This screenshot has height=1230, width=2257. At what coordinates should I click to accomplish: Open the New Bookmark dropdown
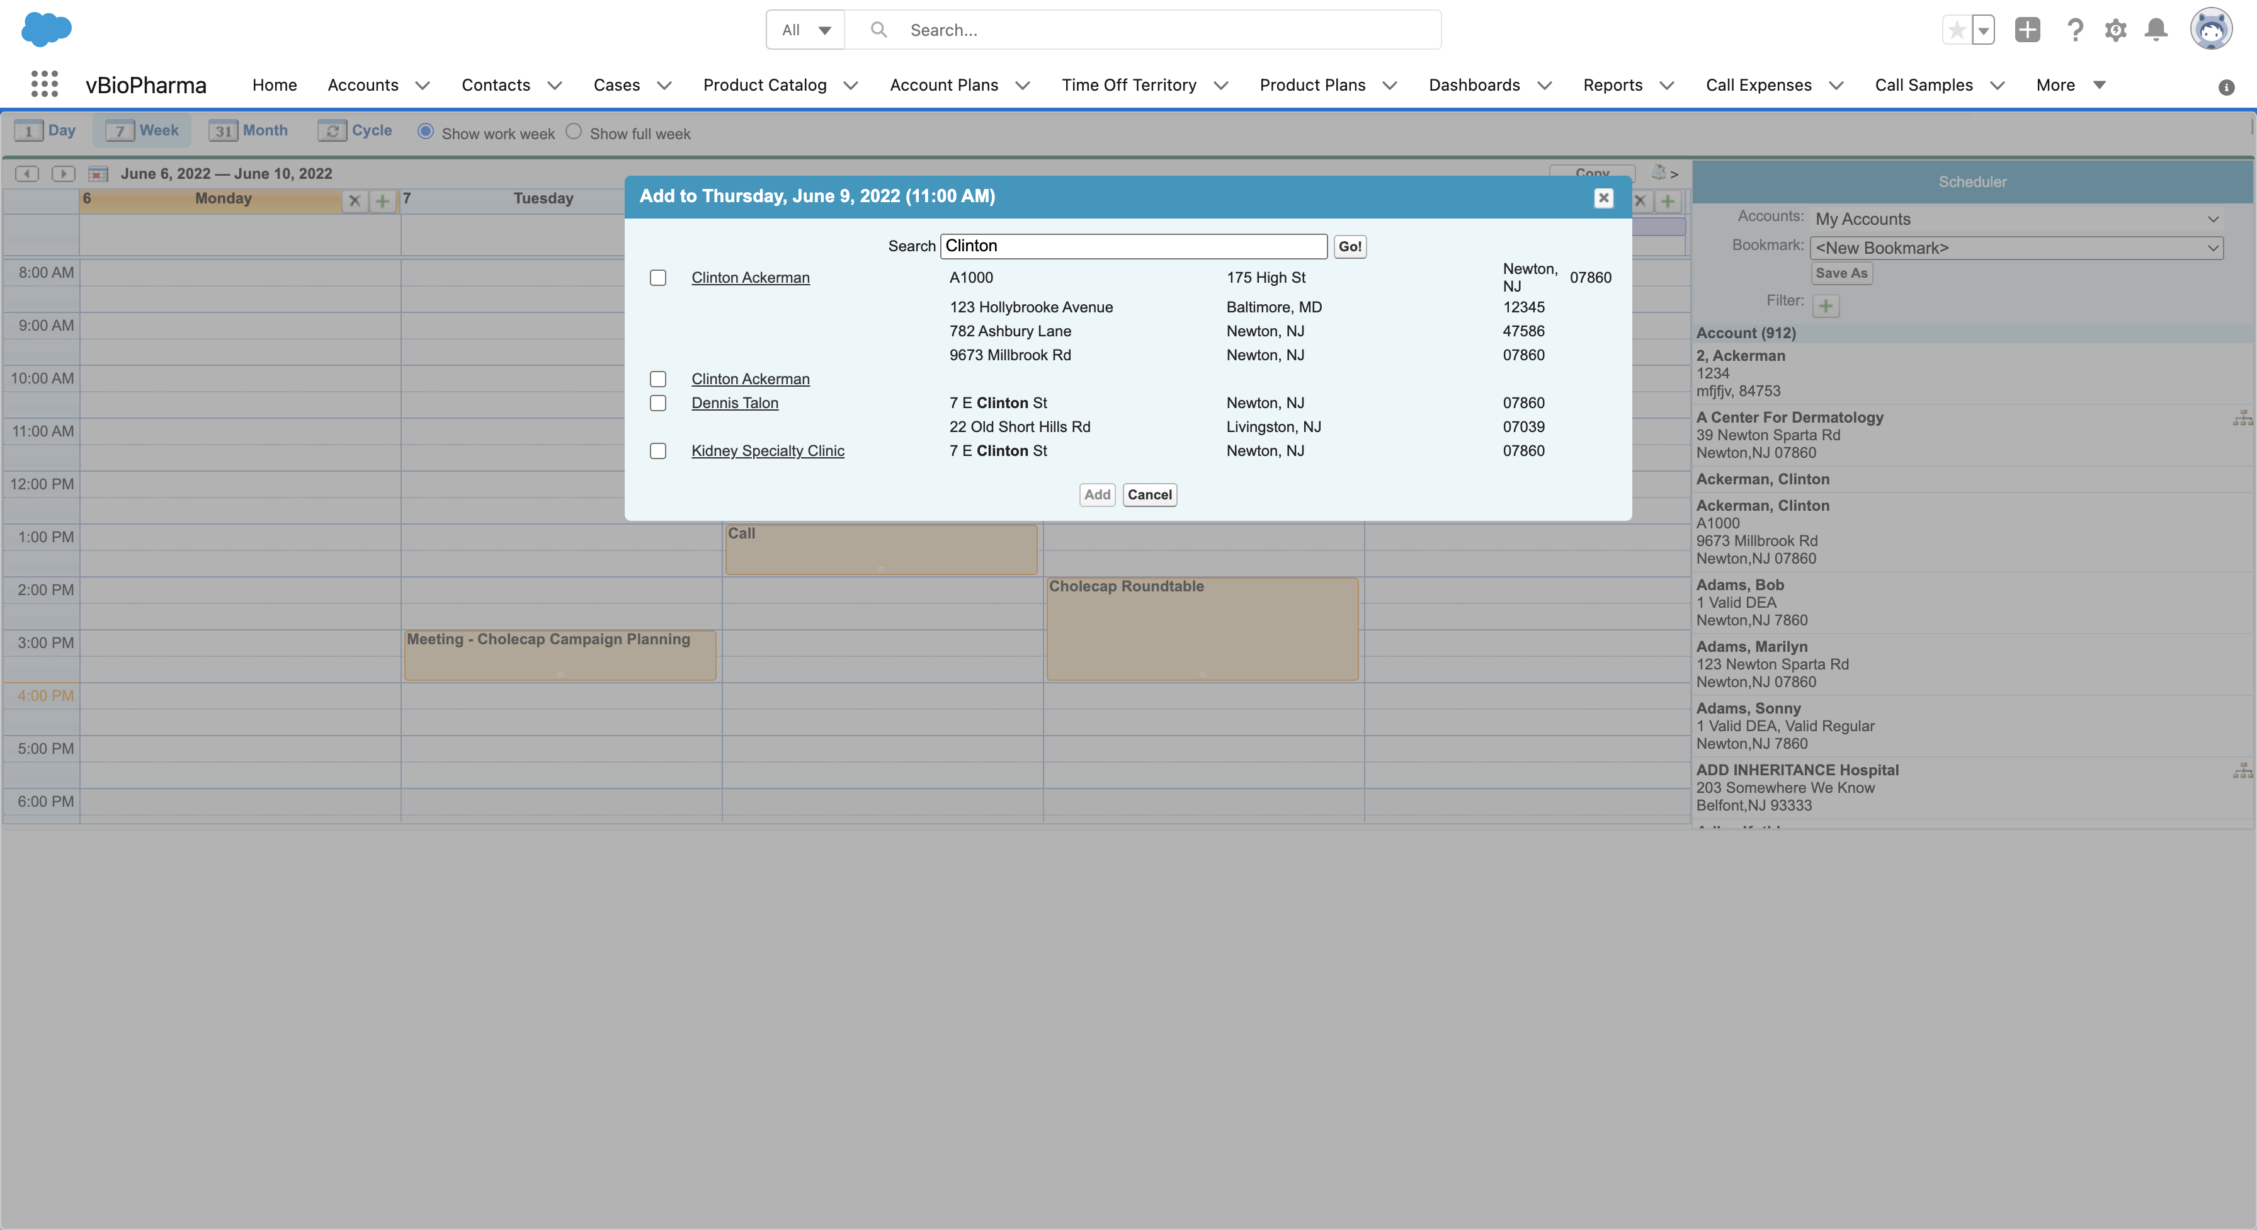2016,248
